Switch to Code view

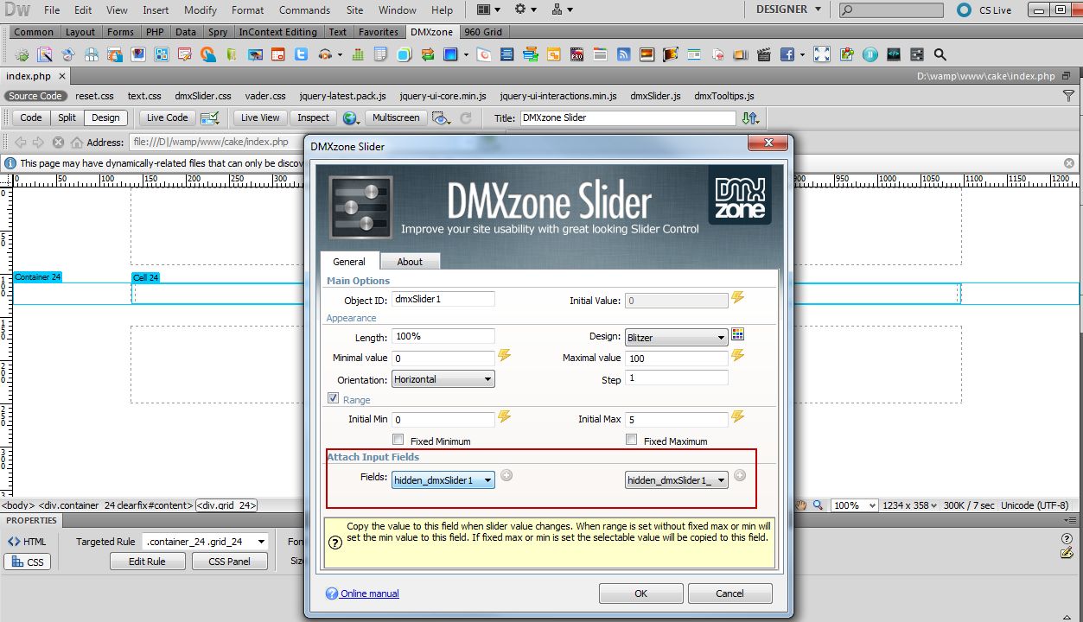click(x=31, y=117)
